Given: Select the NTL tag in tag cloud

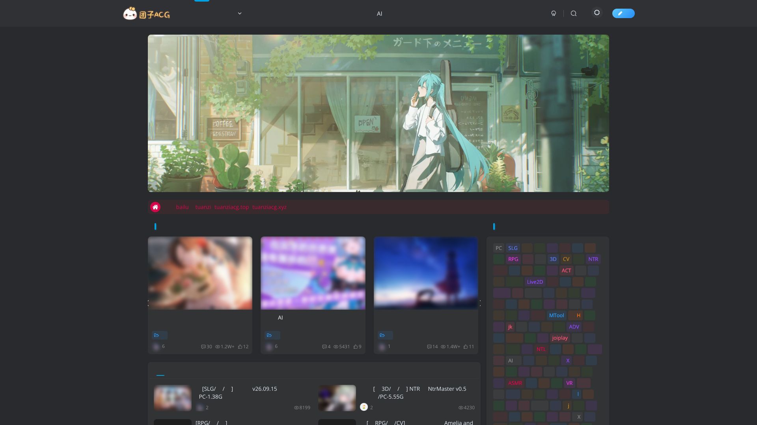Looking at the screenshot, I should 541,349.
